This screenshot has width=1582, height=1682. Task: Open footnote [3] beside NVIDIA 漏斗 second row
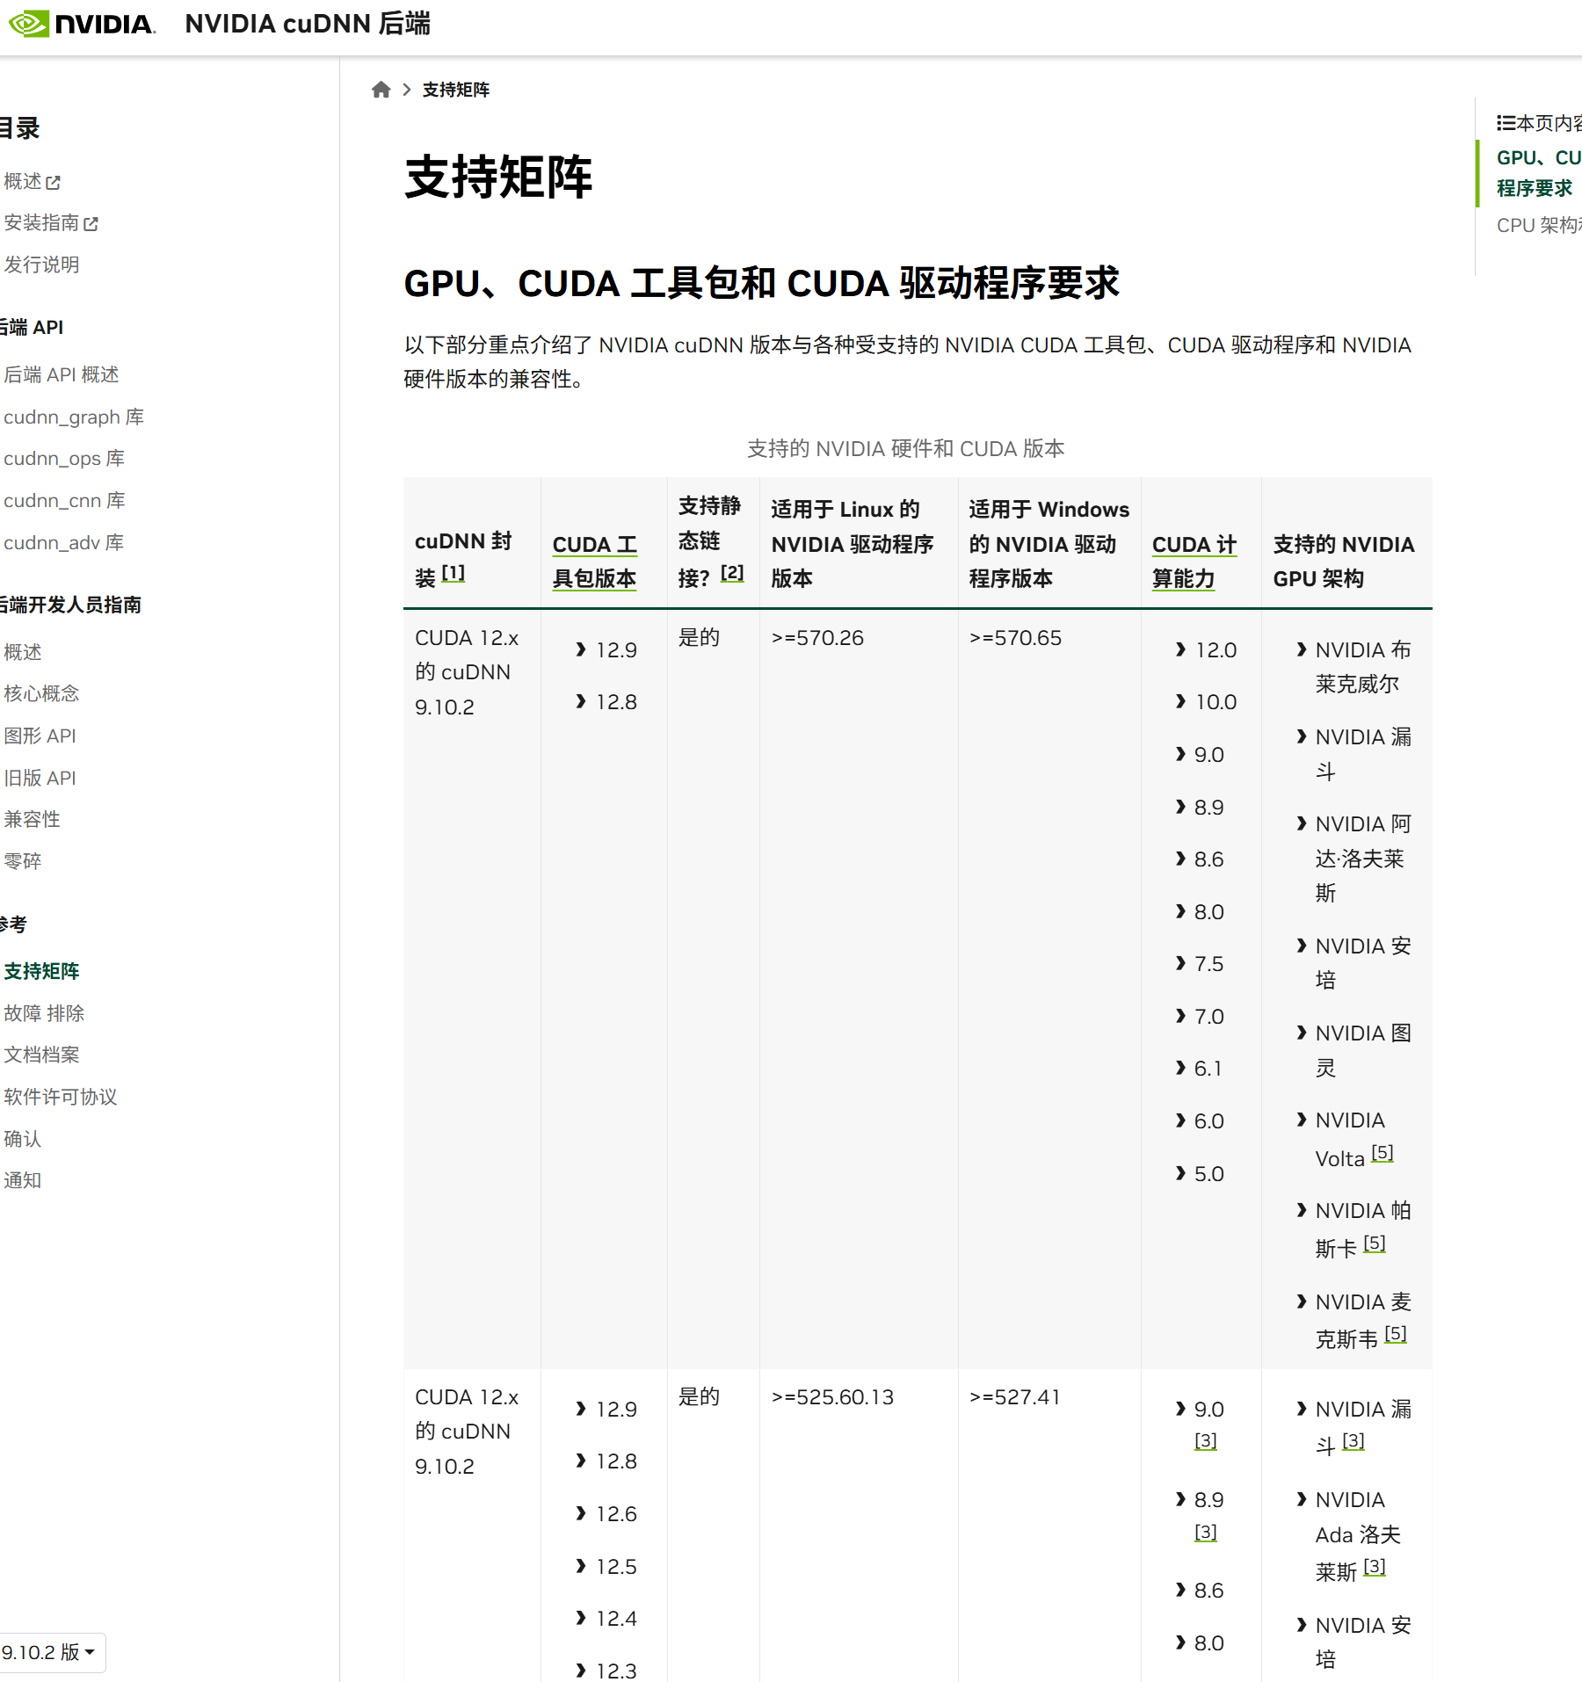tap(1353, 1441)
